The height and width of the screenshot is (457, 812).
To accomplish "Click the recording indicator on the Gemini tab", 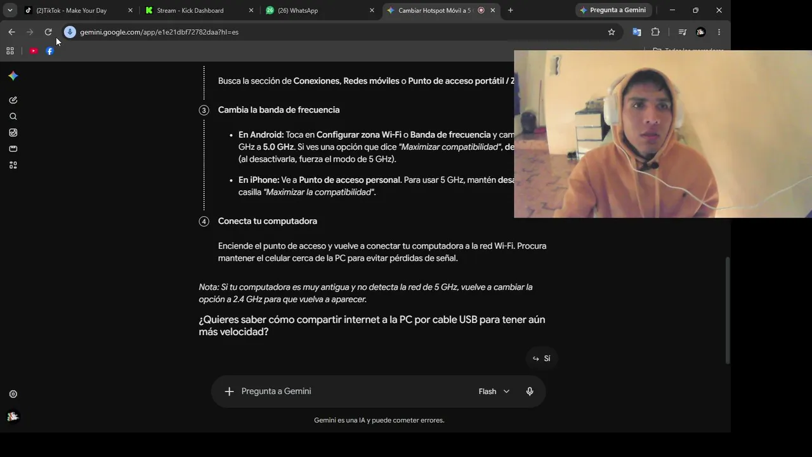I will click(481, 10).
